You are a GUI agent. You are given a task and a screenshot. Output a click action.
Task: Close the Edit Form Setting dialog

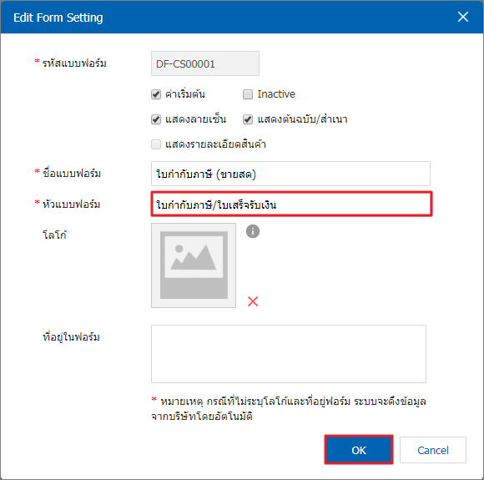[x=463, y=17]
